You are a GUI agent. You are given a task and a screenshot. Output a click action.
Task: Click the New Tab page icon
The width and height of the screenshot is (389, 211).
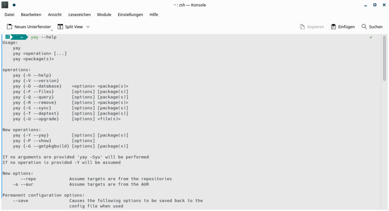[x=9, y=27]
